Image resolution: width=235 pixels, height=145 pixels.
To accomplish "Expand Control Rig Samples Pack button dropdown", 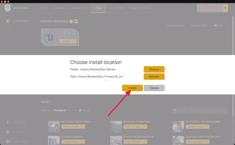I will [145, 142].
